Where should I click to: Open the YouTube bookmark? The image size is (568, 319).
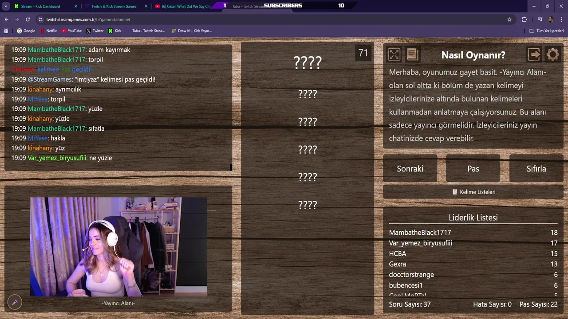tap(72, 31)
